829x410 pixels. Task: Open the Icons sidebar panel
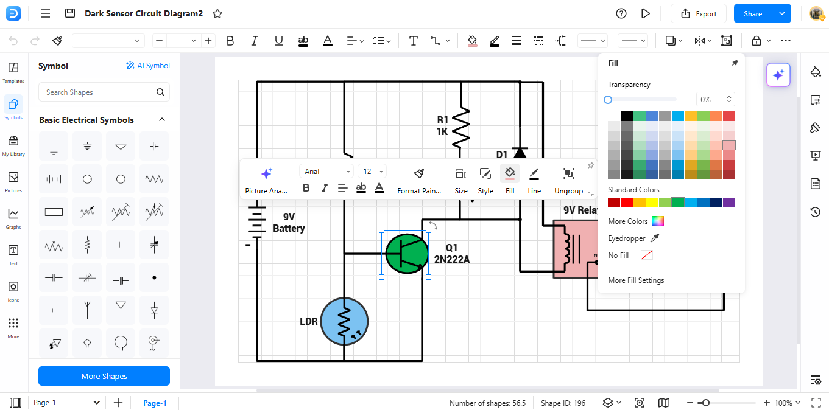coord(13,291)
